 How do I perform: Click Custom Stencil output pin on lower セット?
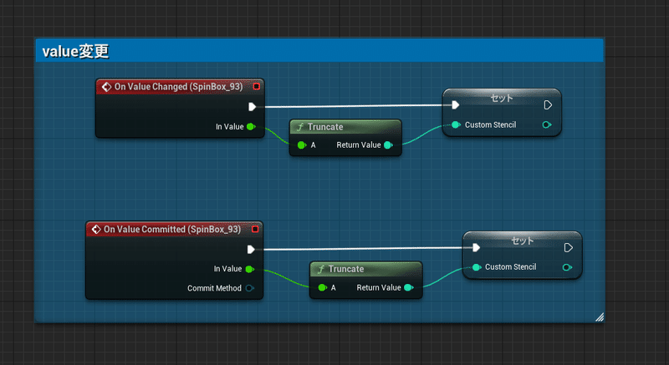(567, 267)
